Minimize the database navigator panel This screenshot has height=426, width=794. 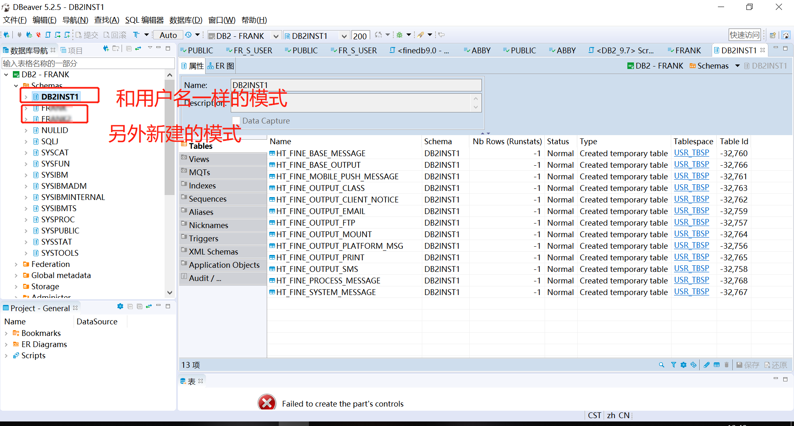pyautogui.click(x=158, y=48)
